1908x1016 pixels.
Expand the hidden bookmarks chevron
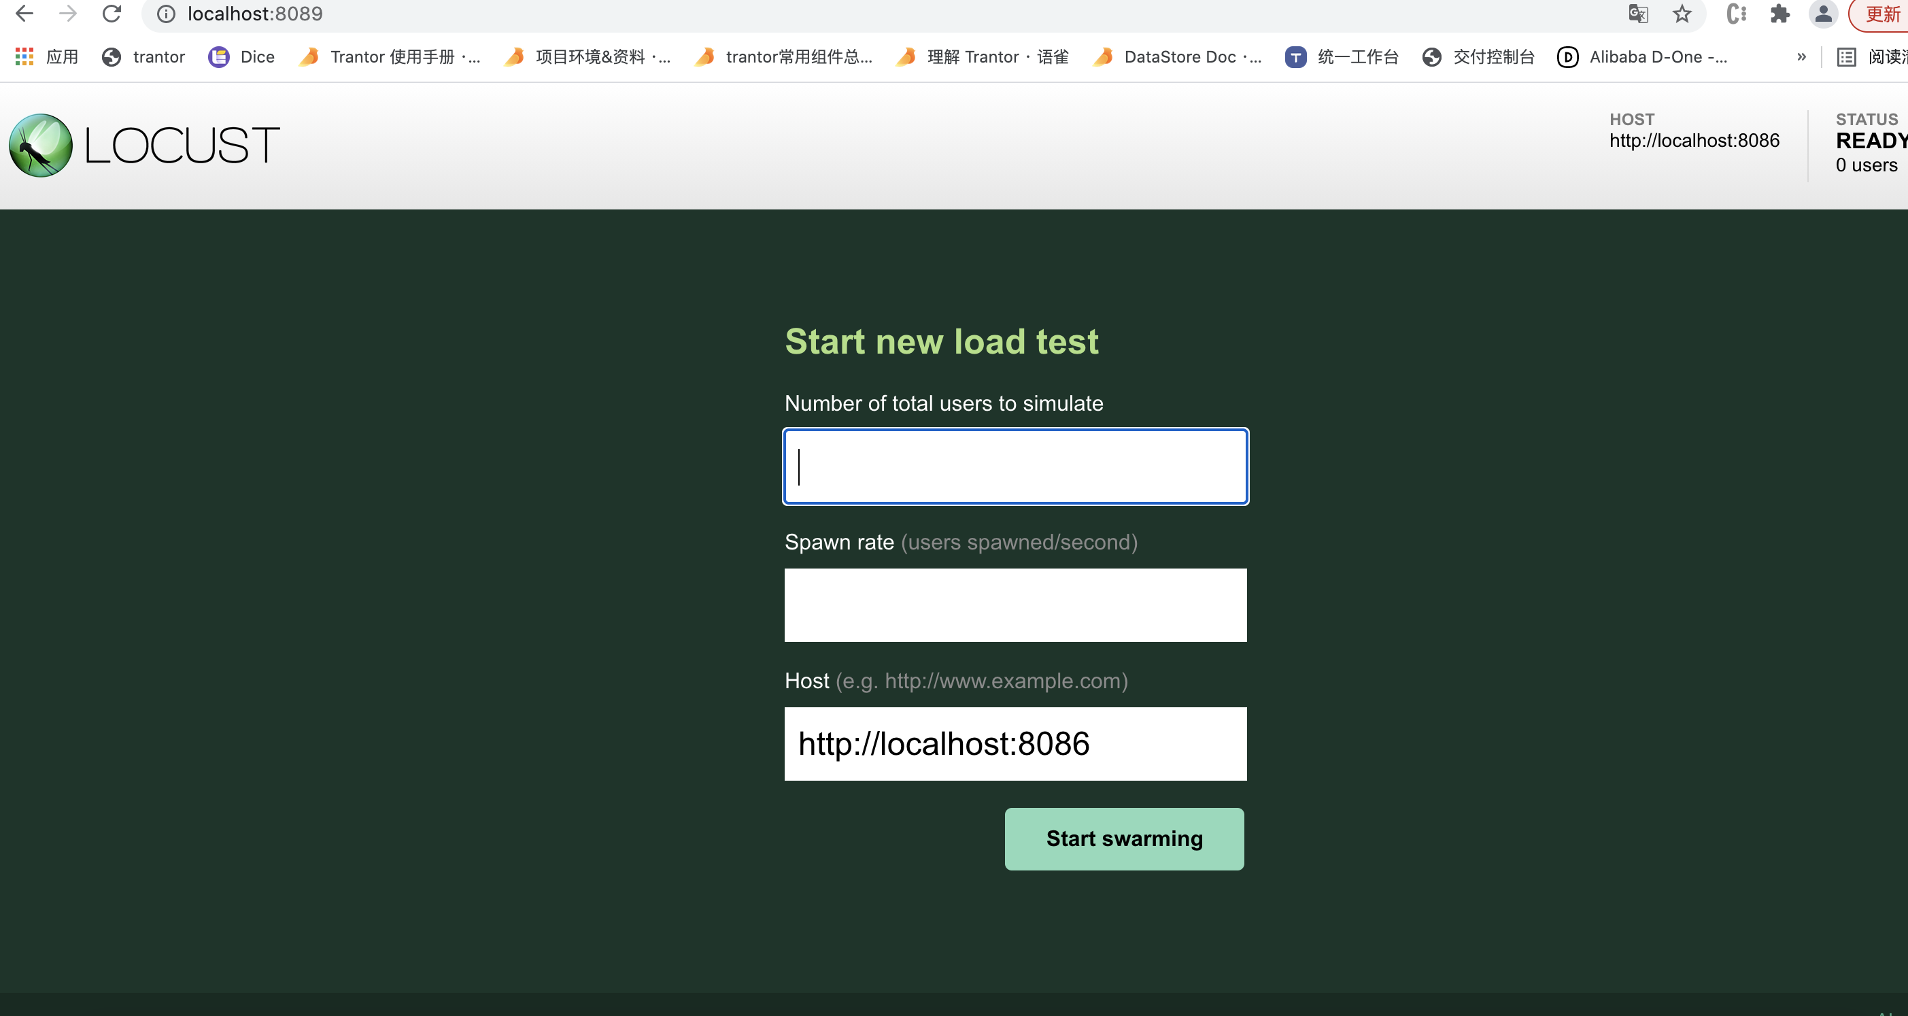coord(1801,57)
